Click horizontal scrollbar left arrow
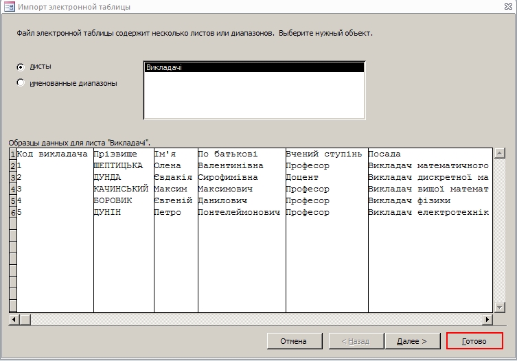This screenshot has width=517, height=361. coord(14,319)
